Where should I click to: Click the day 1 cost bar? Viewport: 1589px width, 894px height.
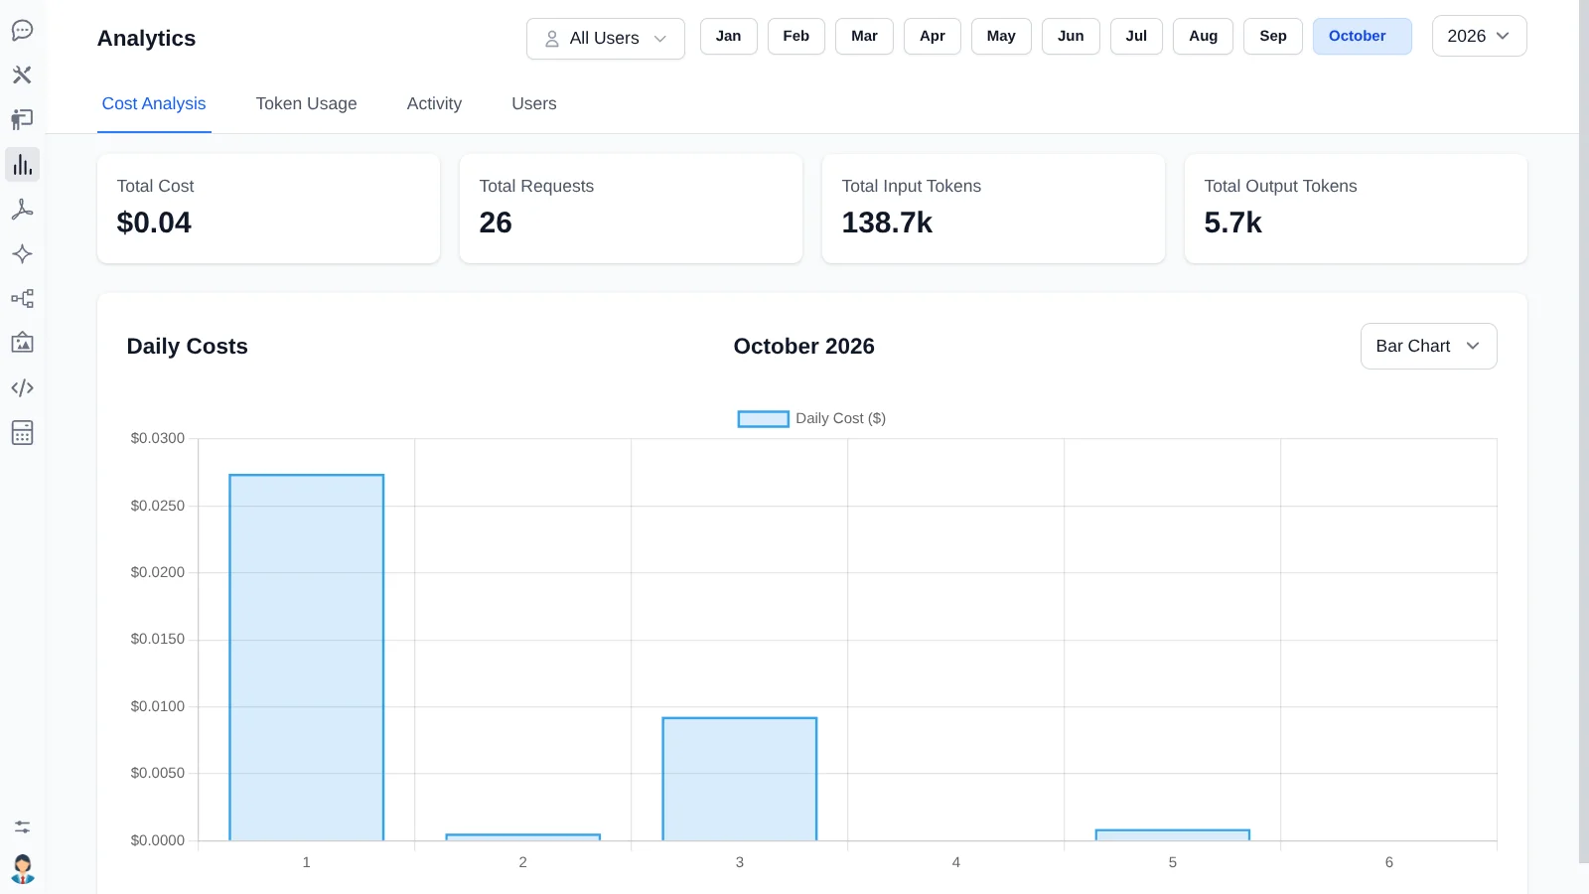(307, 658)
